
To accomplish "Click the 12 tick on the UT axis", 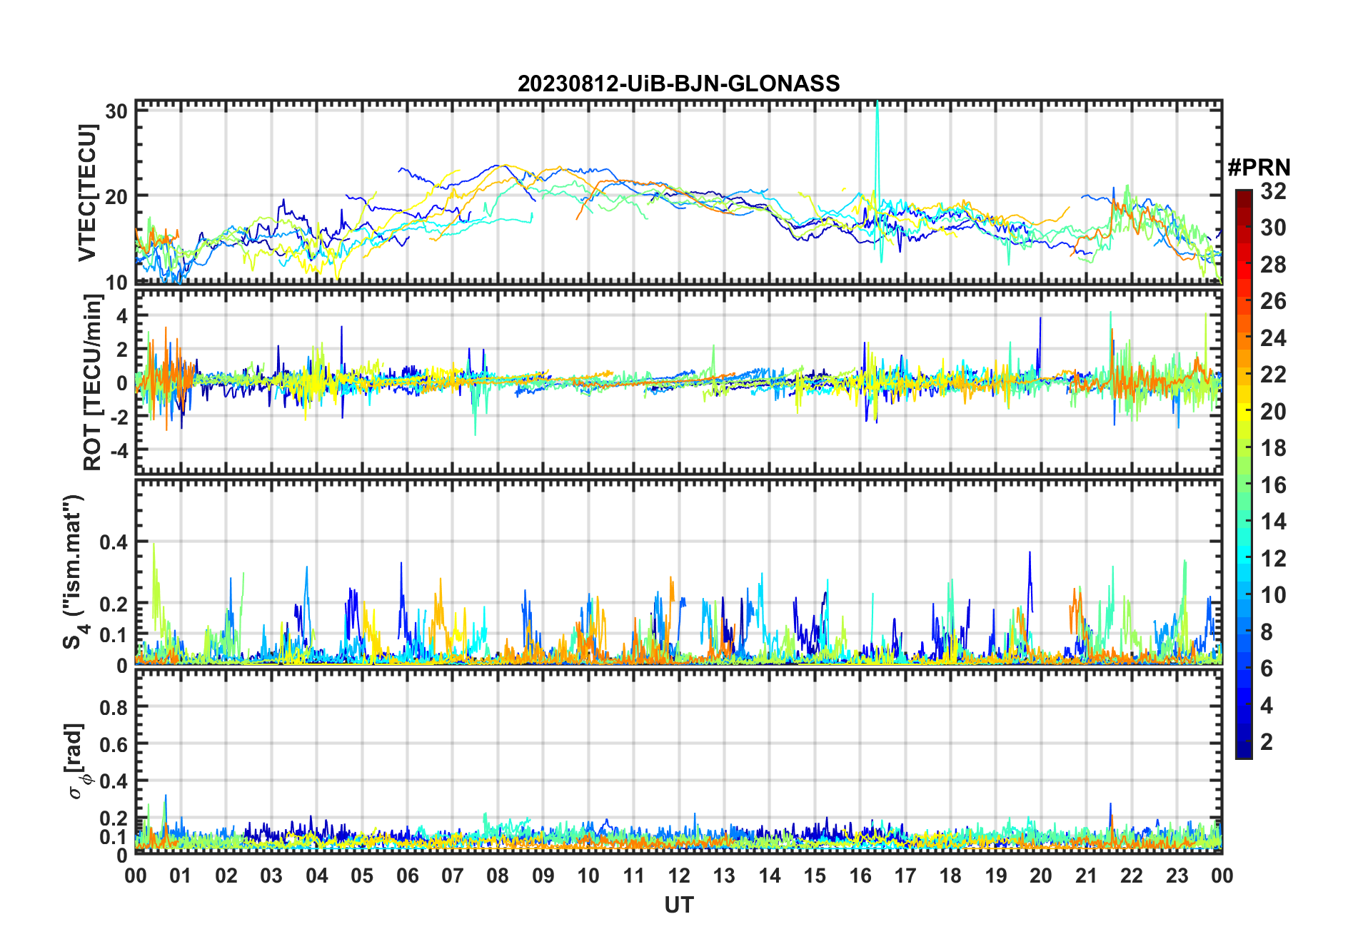I will coord(679,876).
